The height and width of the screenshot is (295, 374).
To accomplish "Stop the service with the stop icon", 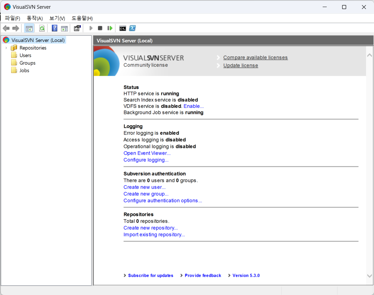I will click(x=100, y=28).
